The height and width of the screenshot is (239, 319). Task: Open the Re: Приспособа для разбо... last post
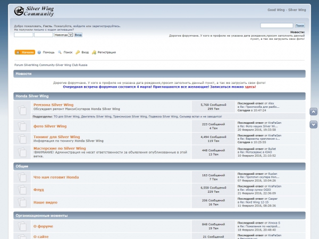click(x=259, y=107)
